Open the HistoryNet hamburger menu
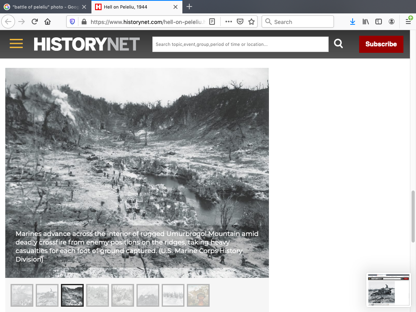The width and height of the screenshot is (416, 312). click(x=16, y=44)
